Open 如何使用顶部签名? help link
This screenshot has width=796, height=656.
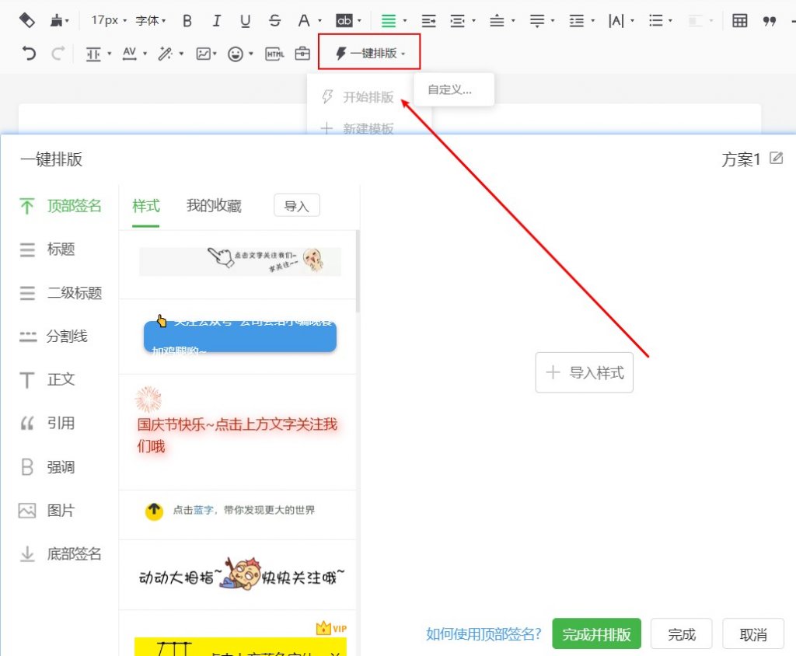(484, 633)
